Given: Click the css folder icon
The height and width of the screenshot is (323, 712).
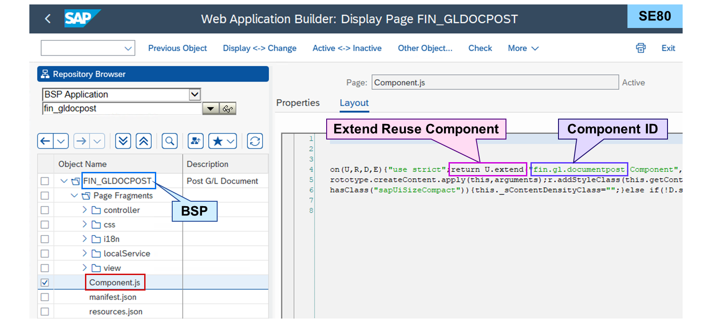Looking at the screenshot, I should click(x=96, y=224).
